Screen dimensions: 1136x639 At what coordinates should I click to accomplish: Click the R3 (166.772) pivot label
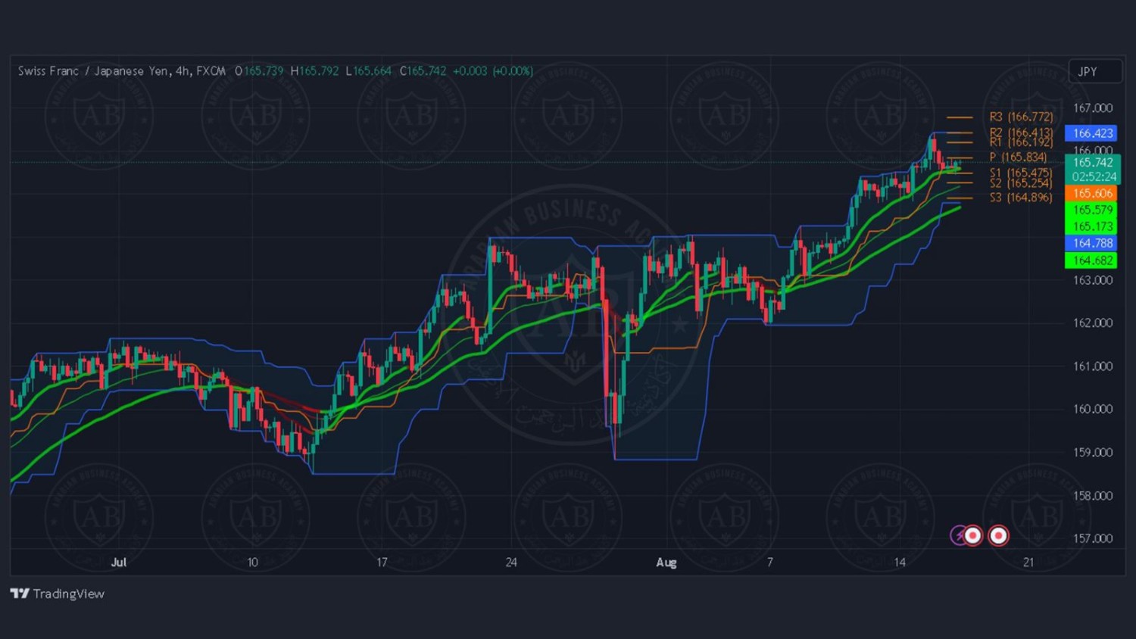(1021, 117)
